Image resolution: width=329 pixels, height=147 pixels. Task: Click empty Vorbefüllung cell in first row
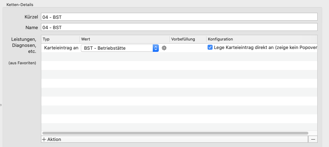tap(188, 48)
